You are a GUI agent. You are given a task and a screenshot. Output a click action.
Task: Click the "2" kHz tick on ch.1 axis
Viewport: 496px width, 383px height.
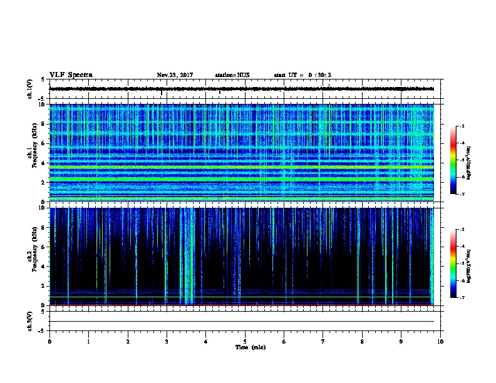tap(44, 183)
